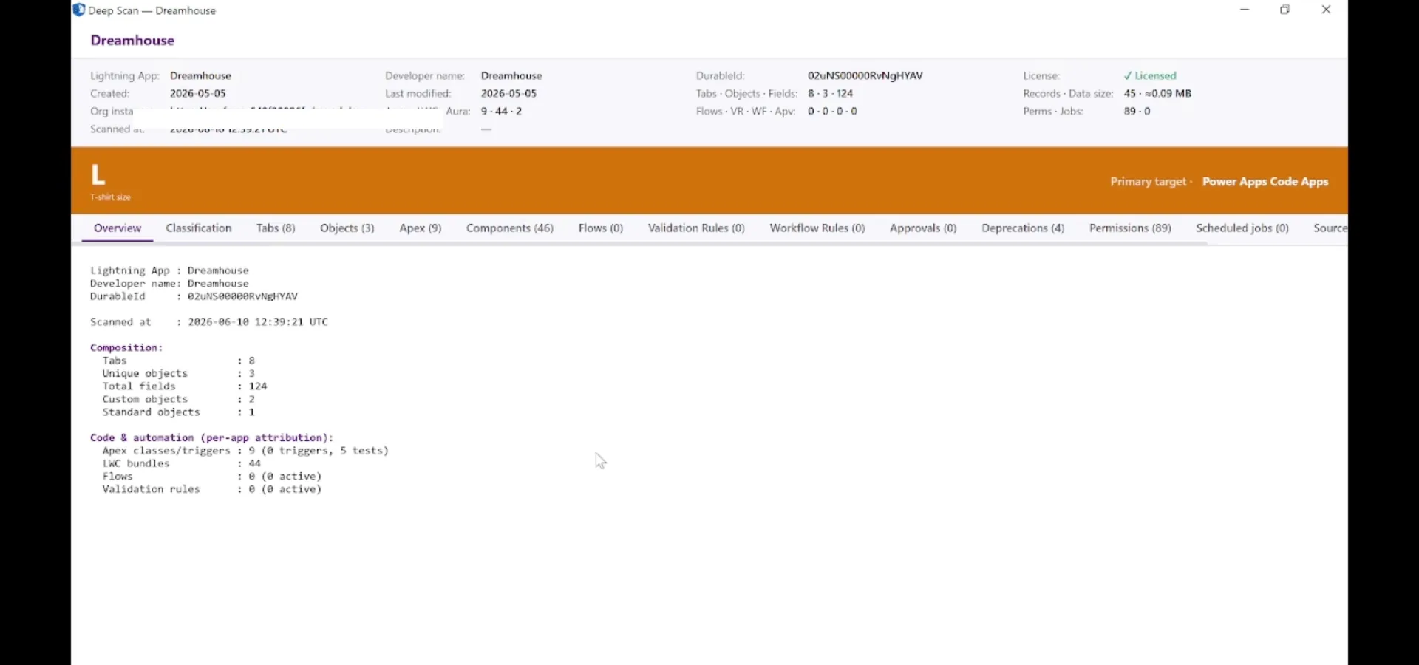The height and width of the screenshot is (665, 1419).
Task: Switch to the Scheduled jobs (0) tab
Action: (x=1242, y=228)
